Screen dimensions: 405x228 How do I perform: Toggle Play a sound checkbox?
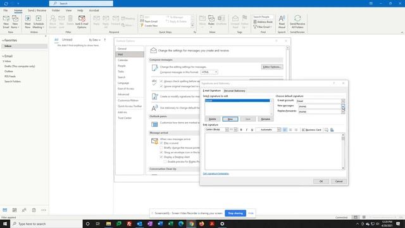coord(161,143)
